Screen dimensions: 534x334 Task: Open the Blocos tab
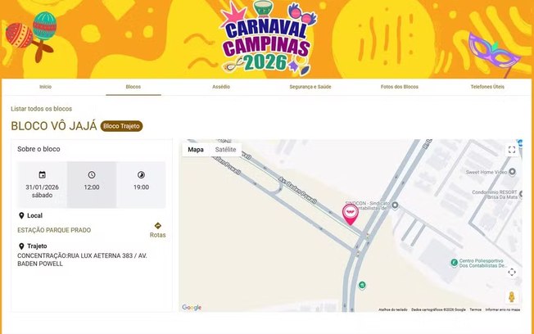pos(133,87)
